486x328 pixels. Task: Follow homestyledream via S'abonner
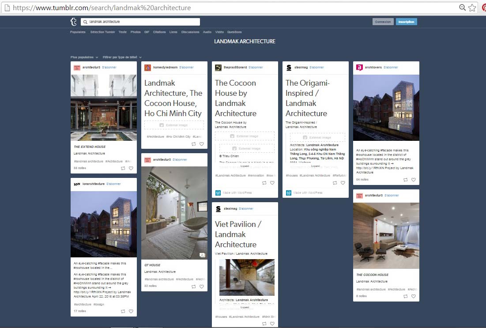tap(186, 67)
